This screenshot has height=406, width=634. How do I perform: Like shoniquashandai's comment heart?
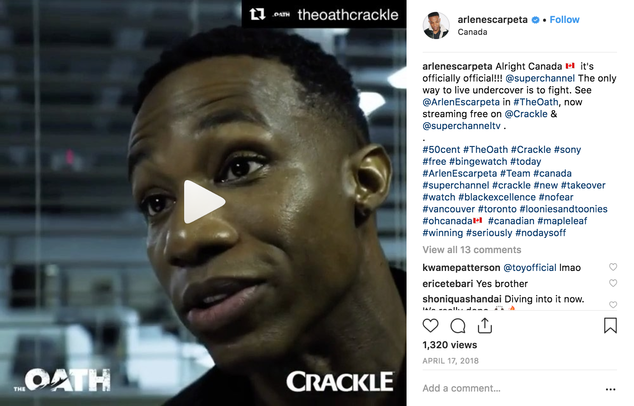click(613, 305)
